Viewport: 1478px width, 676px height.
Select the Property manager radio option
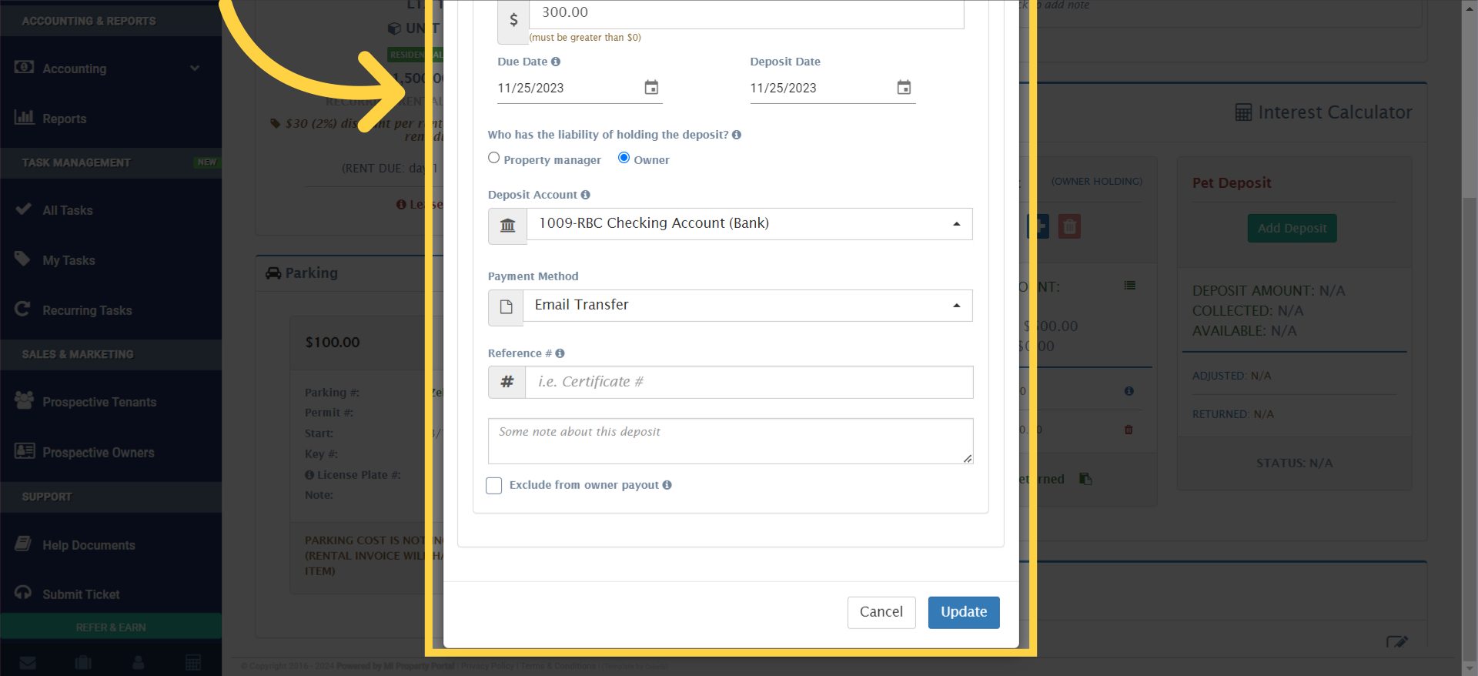pos(494,158)
